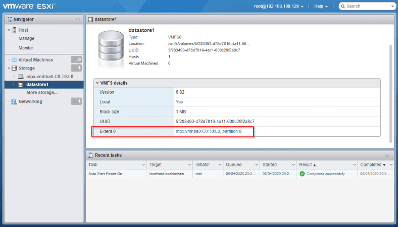This screenshot has height=227, width=398.
Task: Collapse the Storage tree node
Action: (x=9, y=68)
